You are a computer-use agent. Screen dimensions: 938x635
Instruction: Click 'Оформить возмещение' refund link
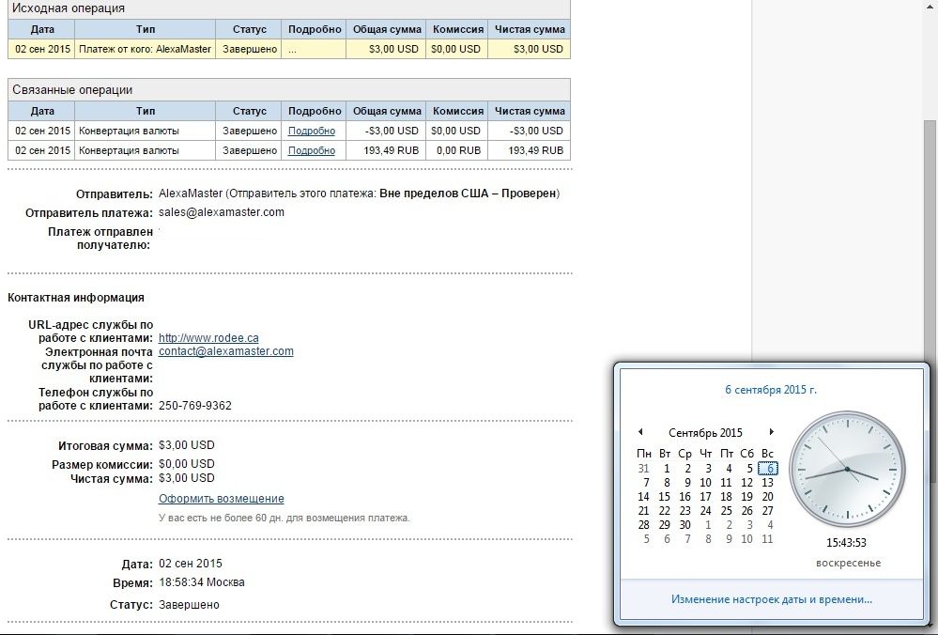[221, 499]
